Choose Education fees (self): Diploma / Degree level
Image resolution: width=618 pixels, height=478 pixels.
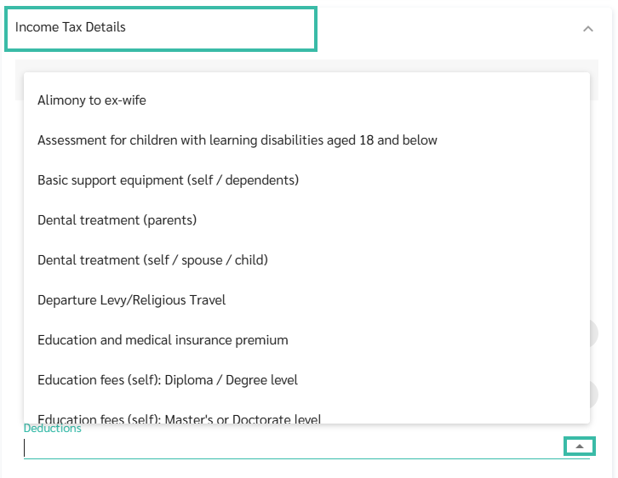click(x=168, y=380)
